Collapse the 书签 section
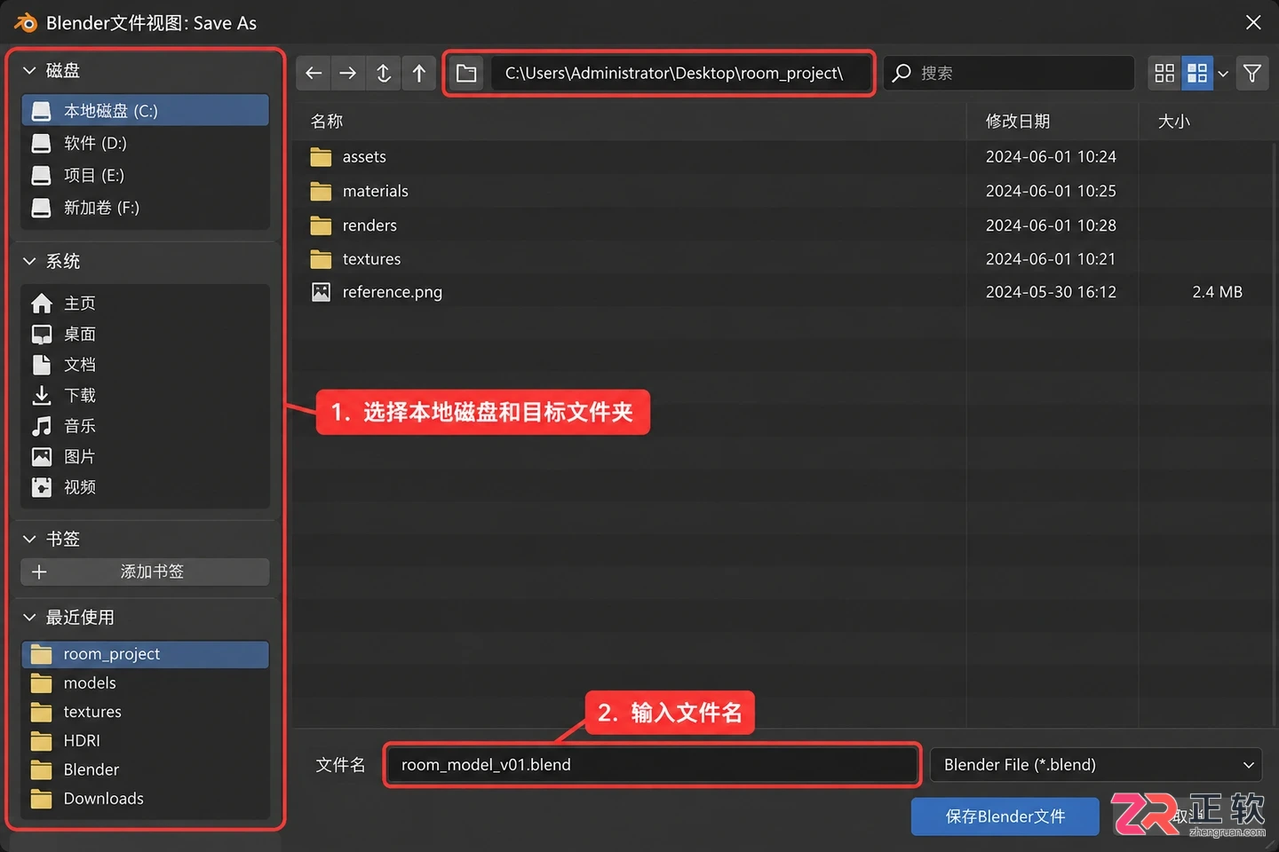Screen dimensions: 1279x852 tap(29, 539)
